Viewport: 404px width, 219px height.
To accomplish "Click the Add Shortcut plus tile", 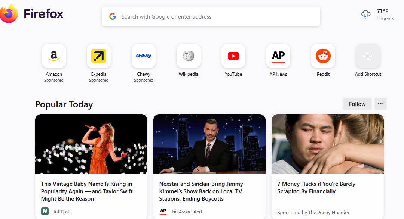I will point(368,56).
